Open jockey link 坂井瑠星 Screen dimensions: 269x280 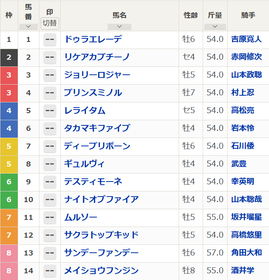point(247,217)
